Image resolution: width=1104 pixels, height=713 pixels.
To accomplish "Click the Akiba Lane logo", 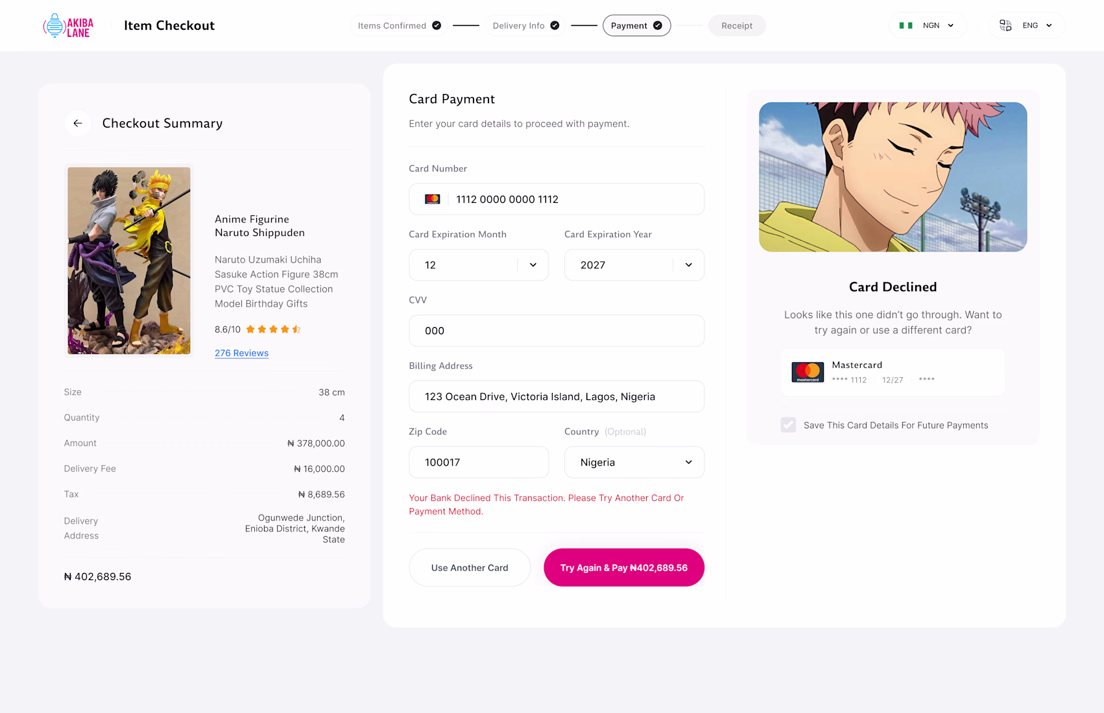I will [68, 26].
